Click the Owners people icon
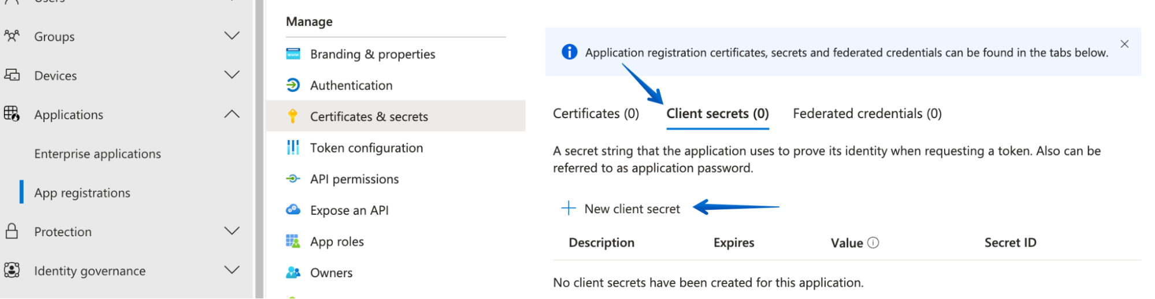1155x299 pixels. click(293, 272)
